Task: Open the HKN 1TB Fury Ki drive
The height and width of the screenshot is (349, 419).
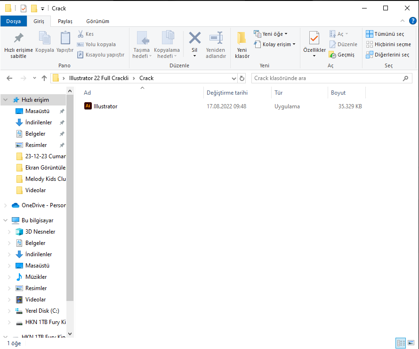Action: pyautogui.click(x=40, y=322)
